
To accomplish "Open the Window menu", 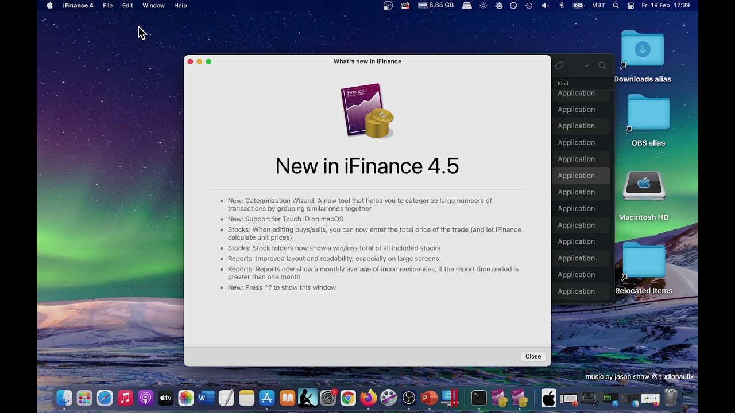I will coord(153,5).
